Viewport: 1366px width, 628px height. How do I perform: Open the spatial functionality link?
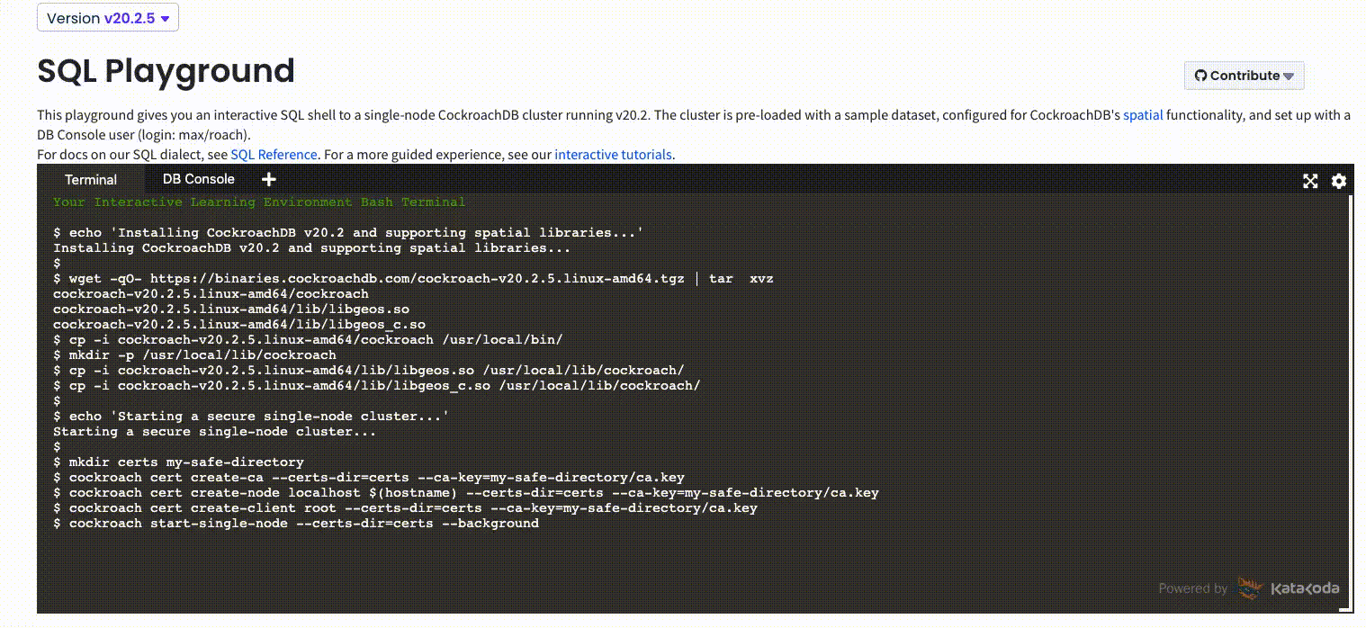click(x=1143, y=115)
